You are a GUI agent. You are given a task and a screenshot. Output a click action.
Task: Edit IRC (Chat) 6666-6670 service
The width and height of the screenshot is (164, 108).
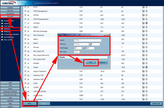click(x=143, y=55)
